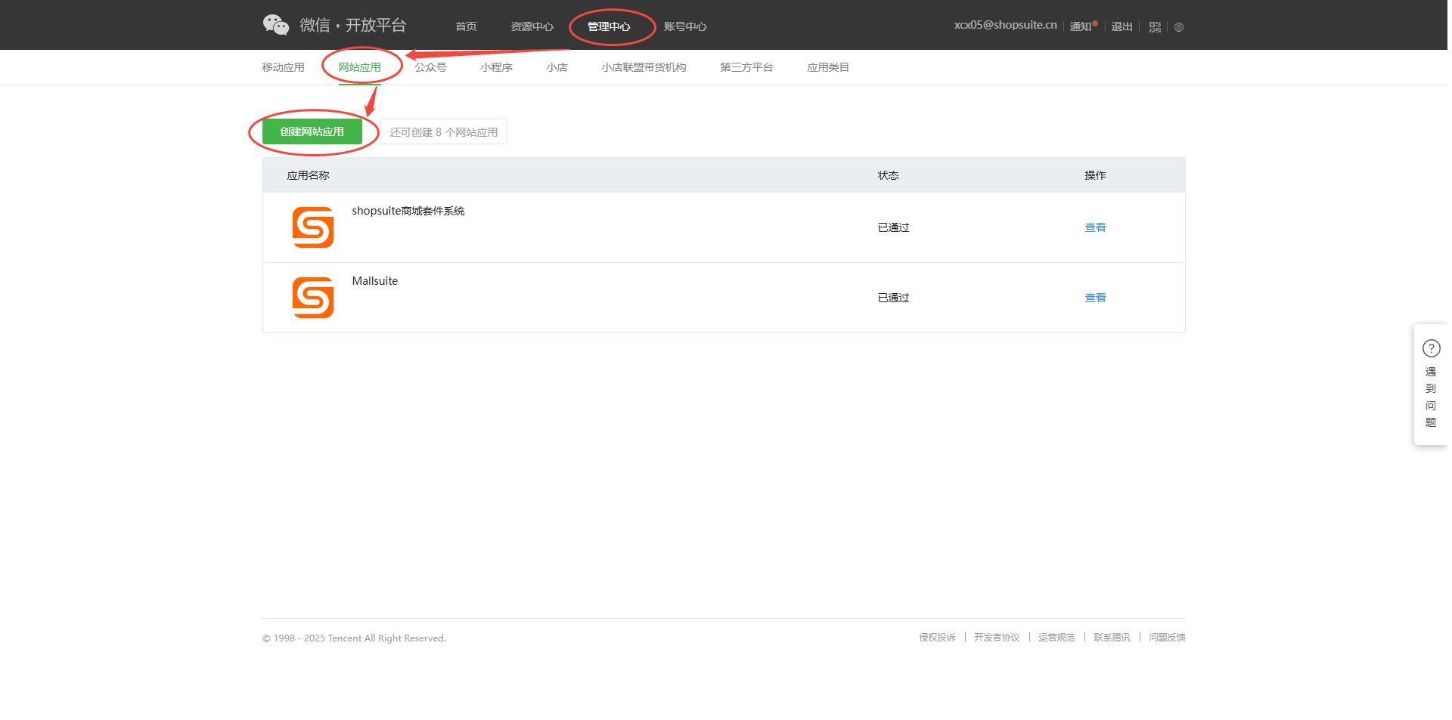Open 通知 notifications in header
Viewport: 1452px width, 720px height.
click(x=1082, y=26)
